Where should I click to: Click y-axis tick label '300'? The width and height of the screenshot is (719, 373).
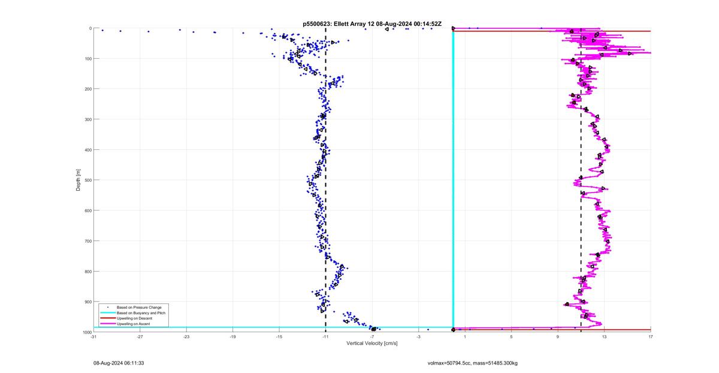(87, 119)
